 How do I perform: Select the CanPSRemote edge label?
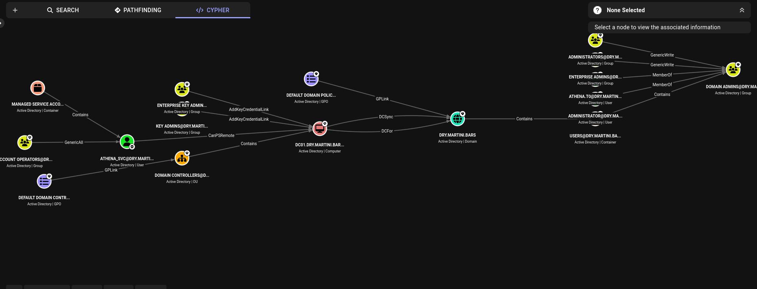221,135
